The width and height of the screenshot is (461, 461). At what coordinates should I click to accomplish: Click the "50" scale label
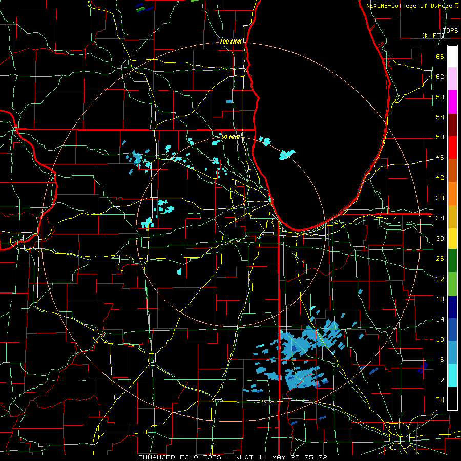[x=440, y=137]
